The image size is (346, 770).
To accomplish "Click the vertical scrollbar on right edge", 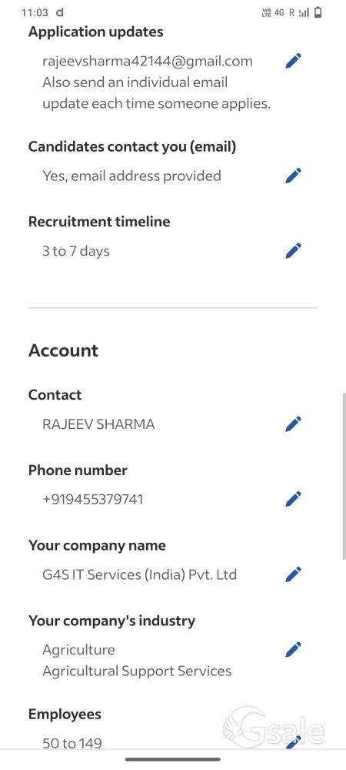I will [344, 476].
